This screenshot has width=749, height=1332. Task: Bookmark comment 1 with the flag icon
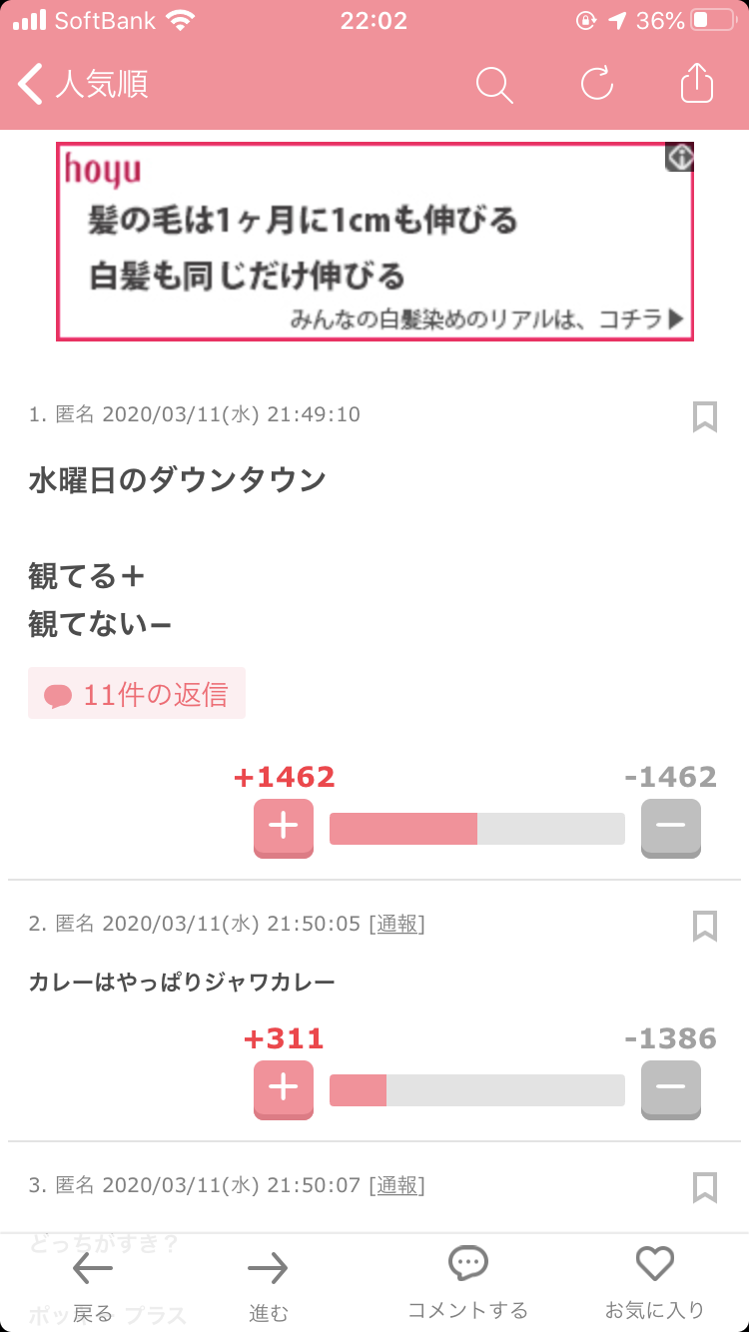(x=705, y=416)
